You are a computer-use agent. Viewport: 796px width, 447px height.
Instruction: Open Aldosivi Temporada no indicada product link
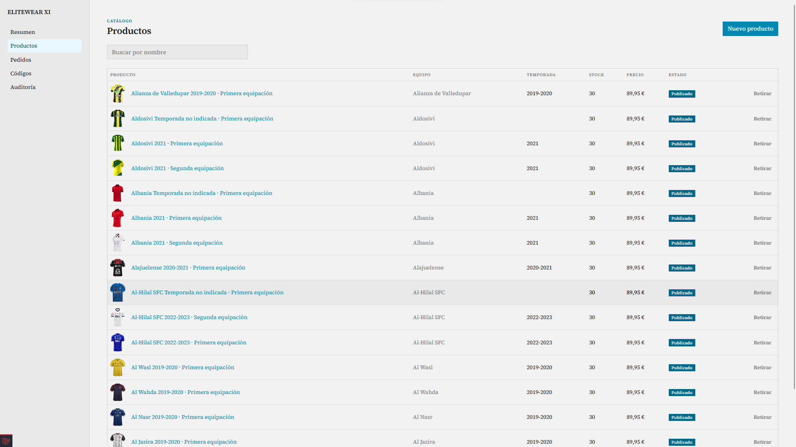pos(202,118)
